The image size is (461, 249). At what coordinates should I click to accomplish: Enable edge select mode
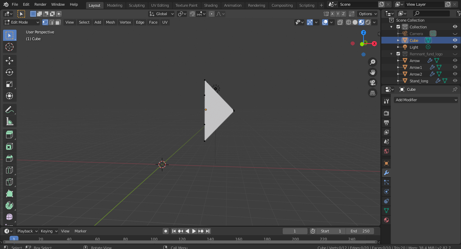(52, 22)
